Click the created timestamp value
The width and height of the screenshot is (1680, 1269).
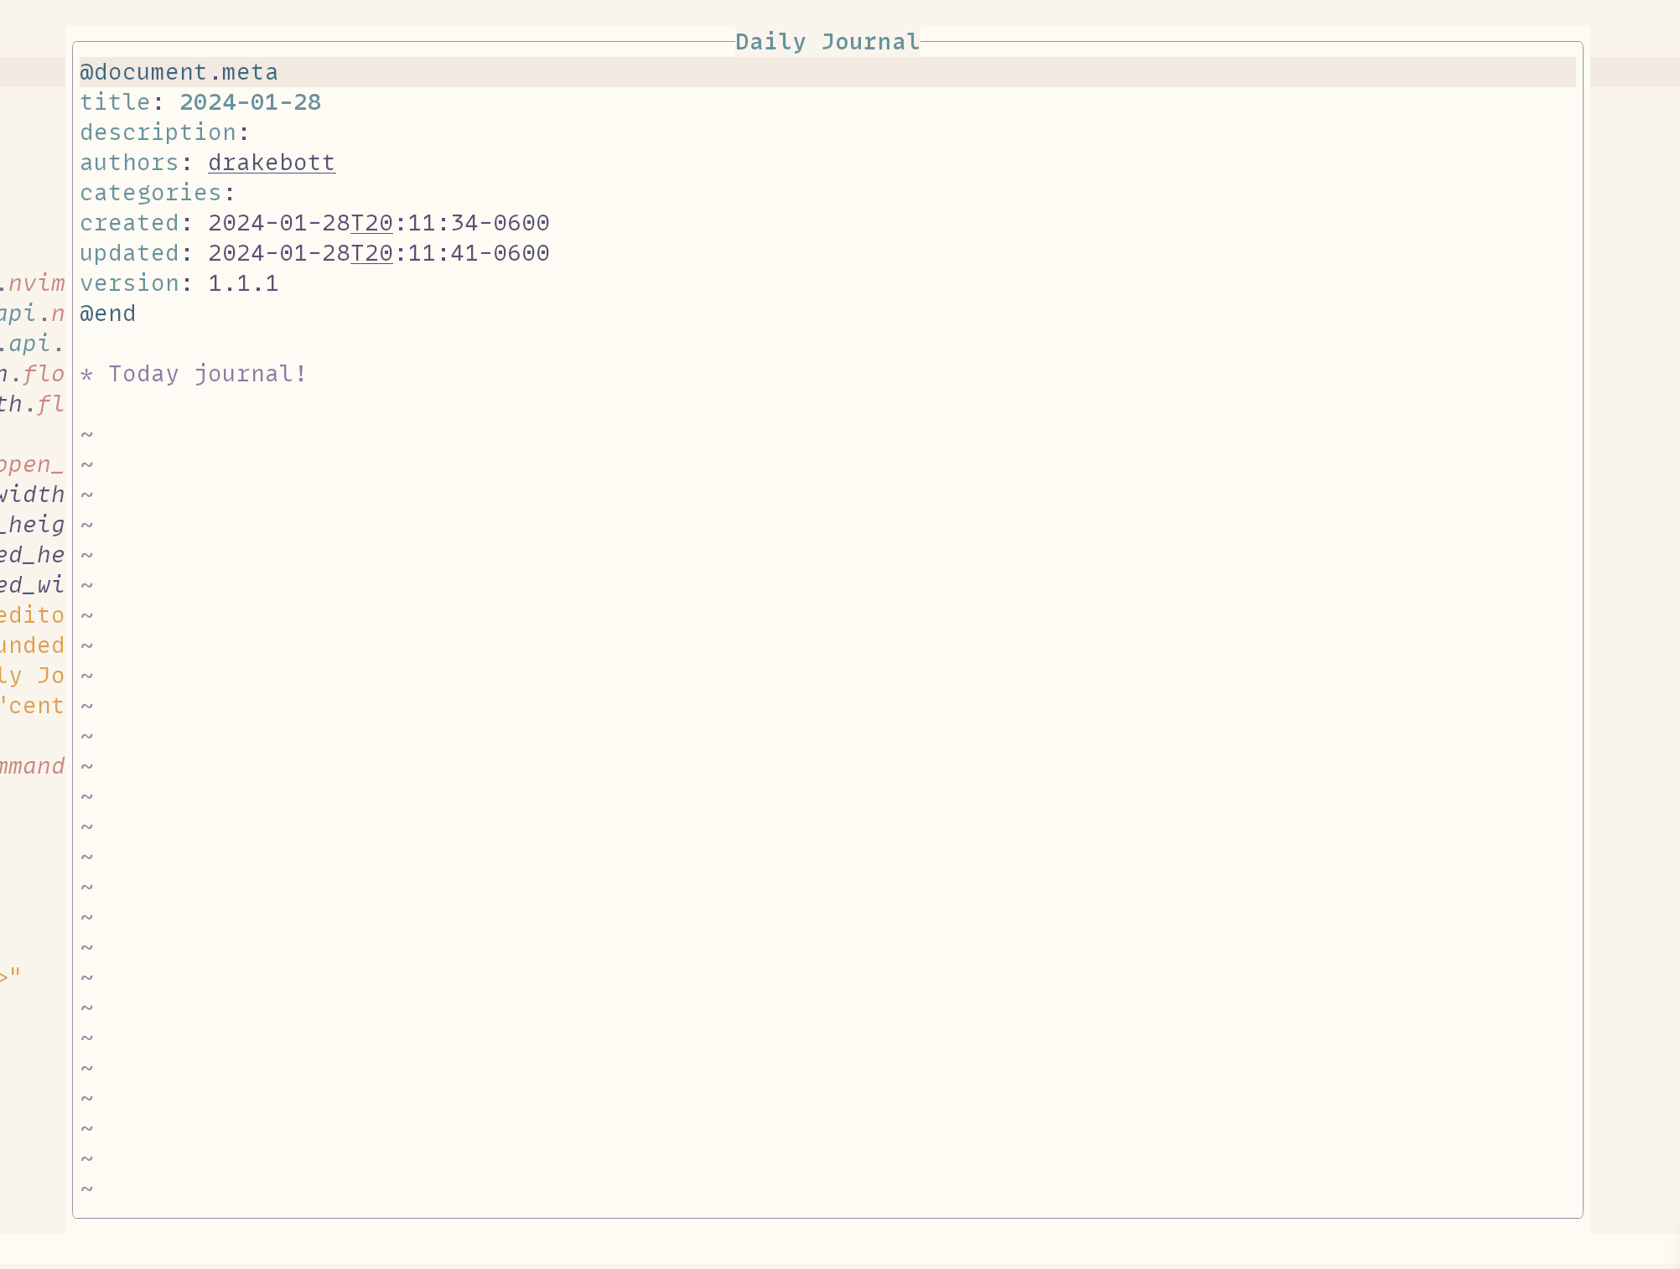tap(377, 222)
